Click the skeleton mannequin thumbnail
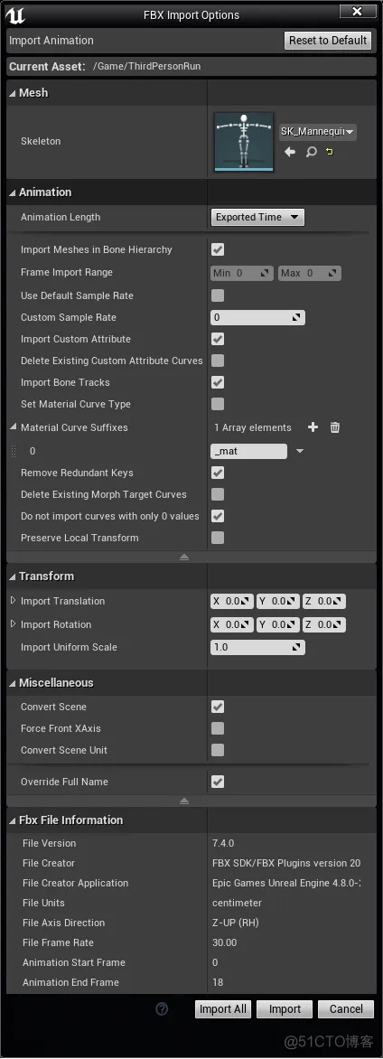Viewport: 383px width, 1059px height. coord(244,142)
